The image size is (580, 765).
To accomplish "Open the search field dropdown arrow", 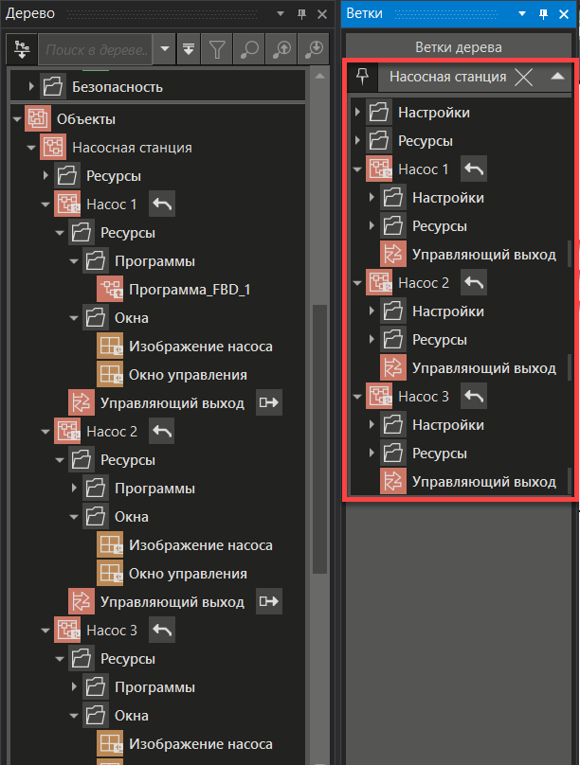I will pos(166,48).
